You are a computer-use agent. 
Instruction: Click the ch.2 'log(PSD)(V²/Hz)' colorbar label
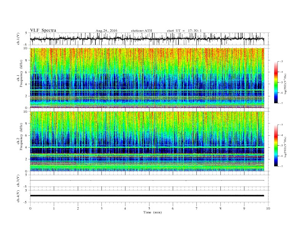pyautogui.click(x=285, y=147)
